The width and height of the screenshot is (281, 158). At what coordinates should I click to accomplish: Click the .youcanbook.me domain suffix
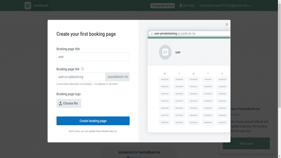pos(117,77)
